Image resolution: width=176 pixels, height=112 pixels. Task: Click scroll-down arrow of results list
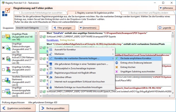point(173,93)
